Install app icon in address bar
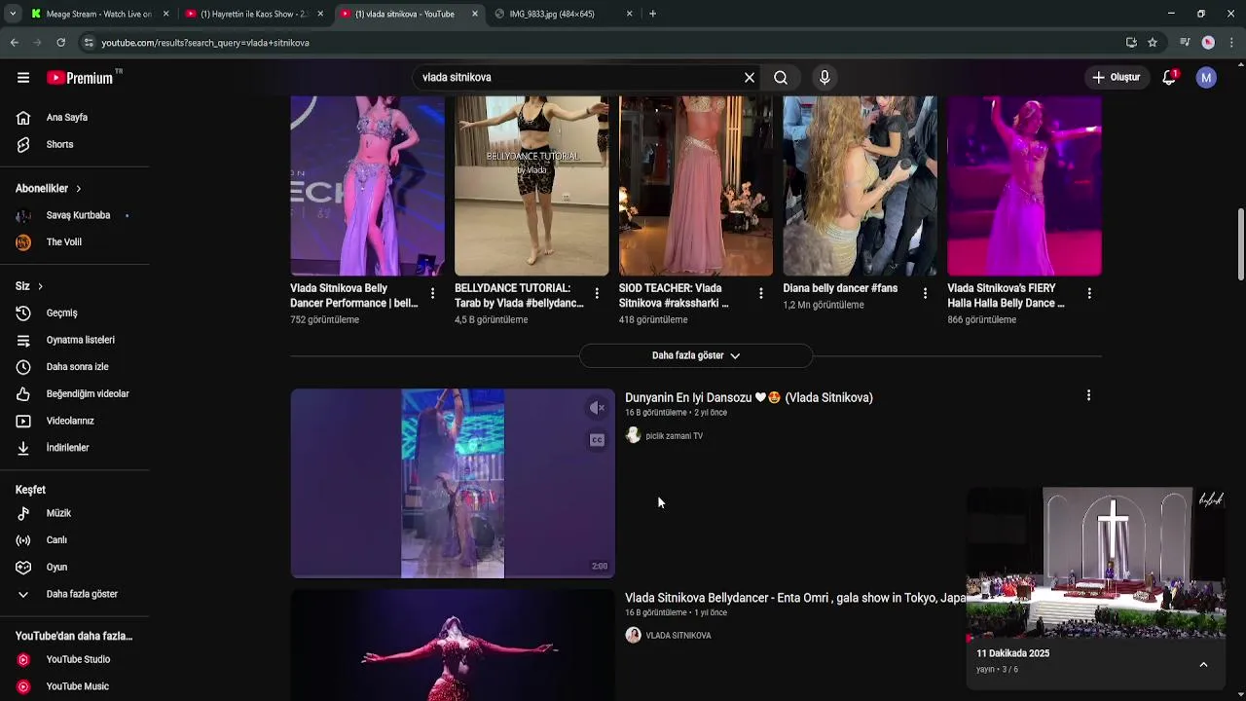 tap(1131, 43)
